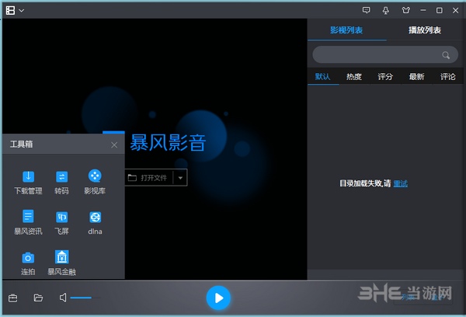466x317 pixels.
Task: Close the toolbox panel (工具箱)
Action: [114, 145]
